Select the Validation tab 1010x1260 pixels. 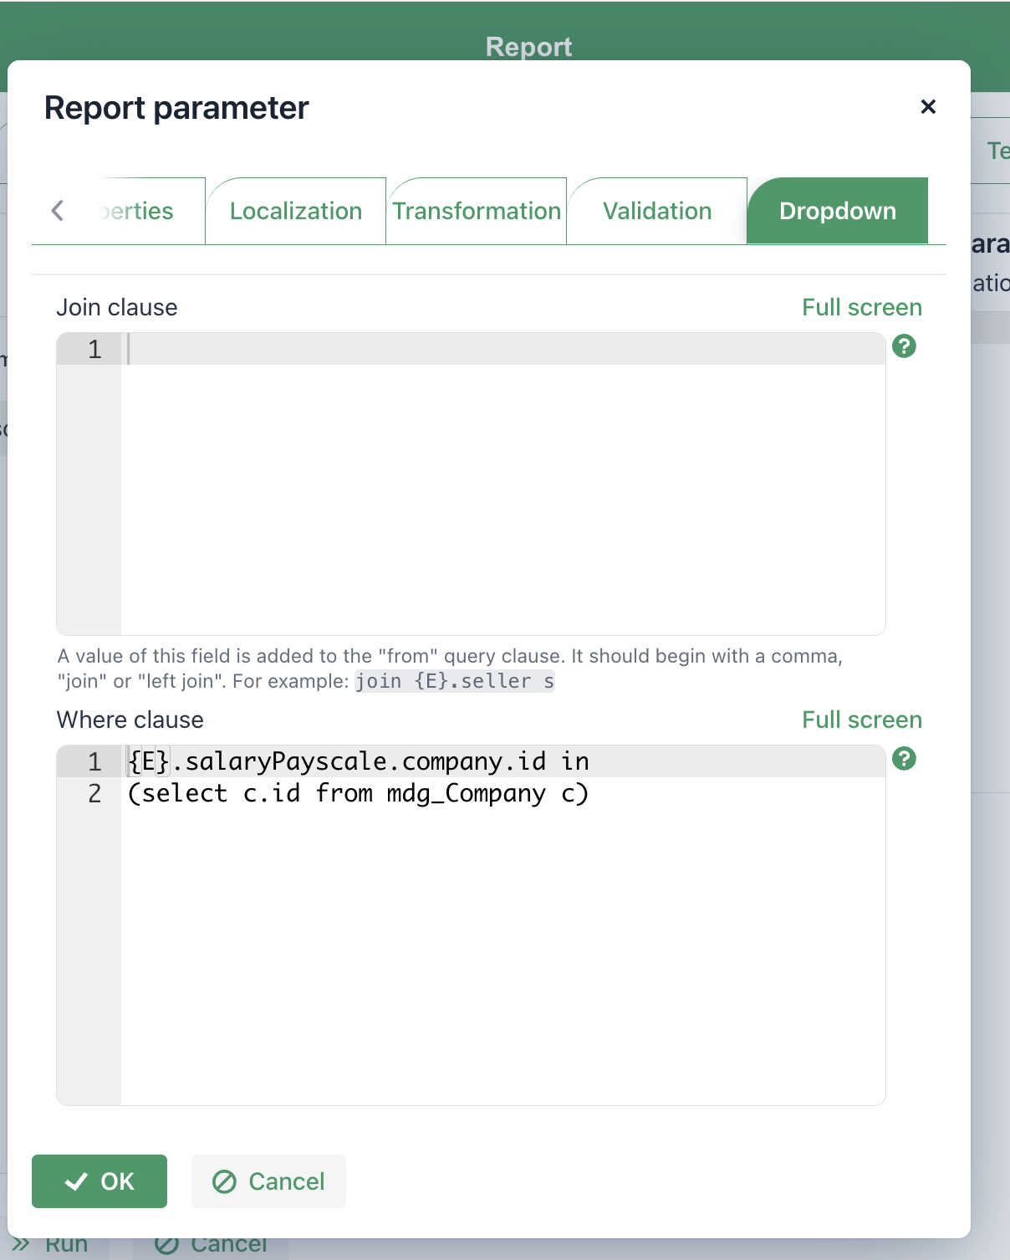tap(657, 211)
